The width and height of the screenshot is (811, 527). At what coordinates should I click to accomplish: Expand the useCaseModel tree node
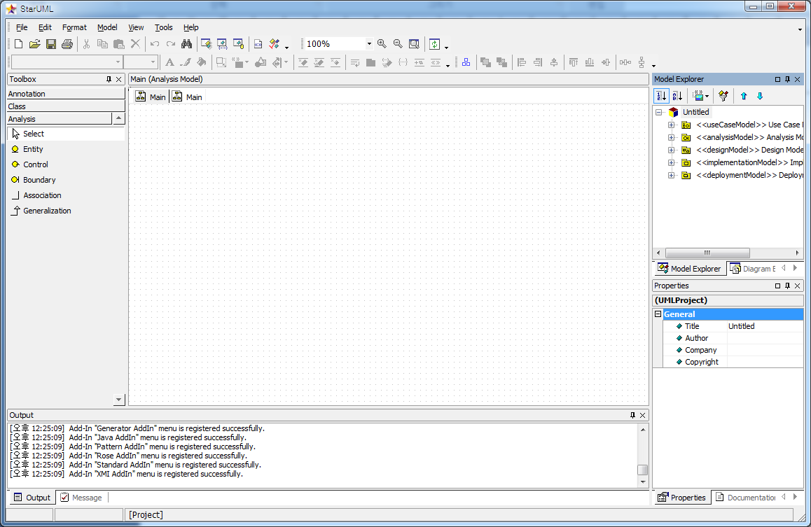671,125
